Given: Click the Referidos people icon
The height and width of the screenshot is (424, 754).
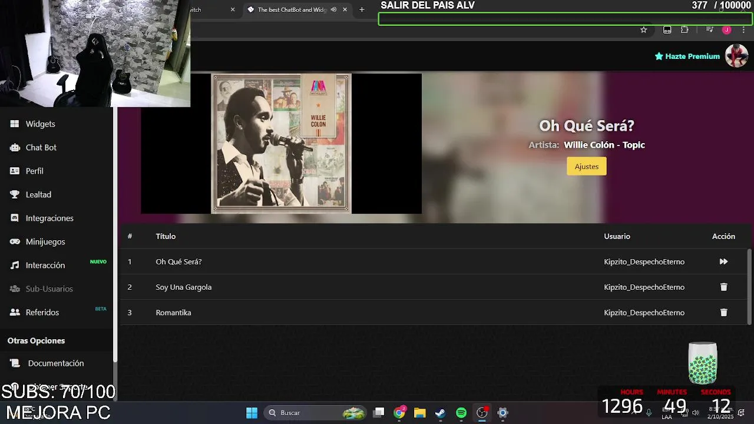Looking at the screenshot, I should (x=15, y=312).
